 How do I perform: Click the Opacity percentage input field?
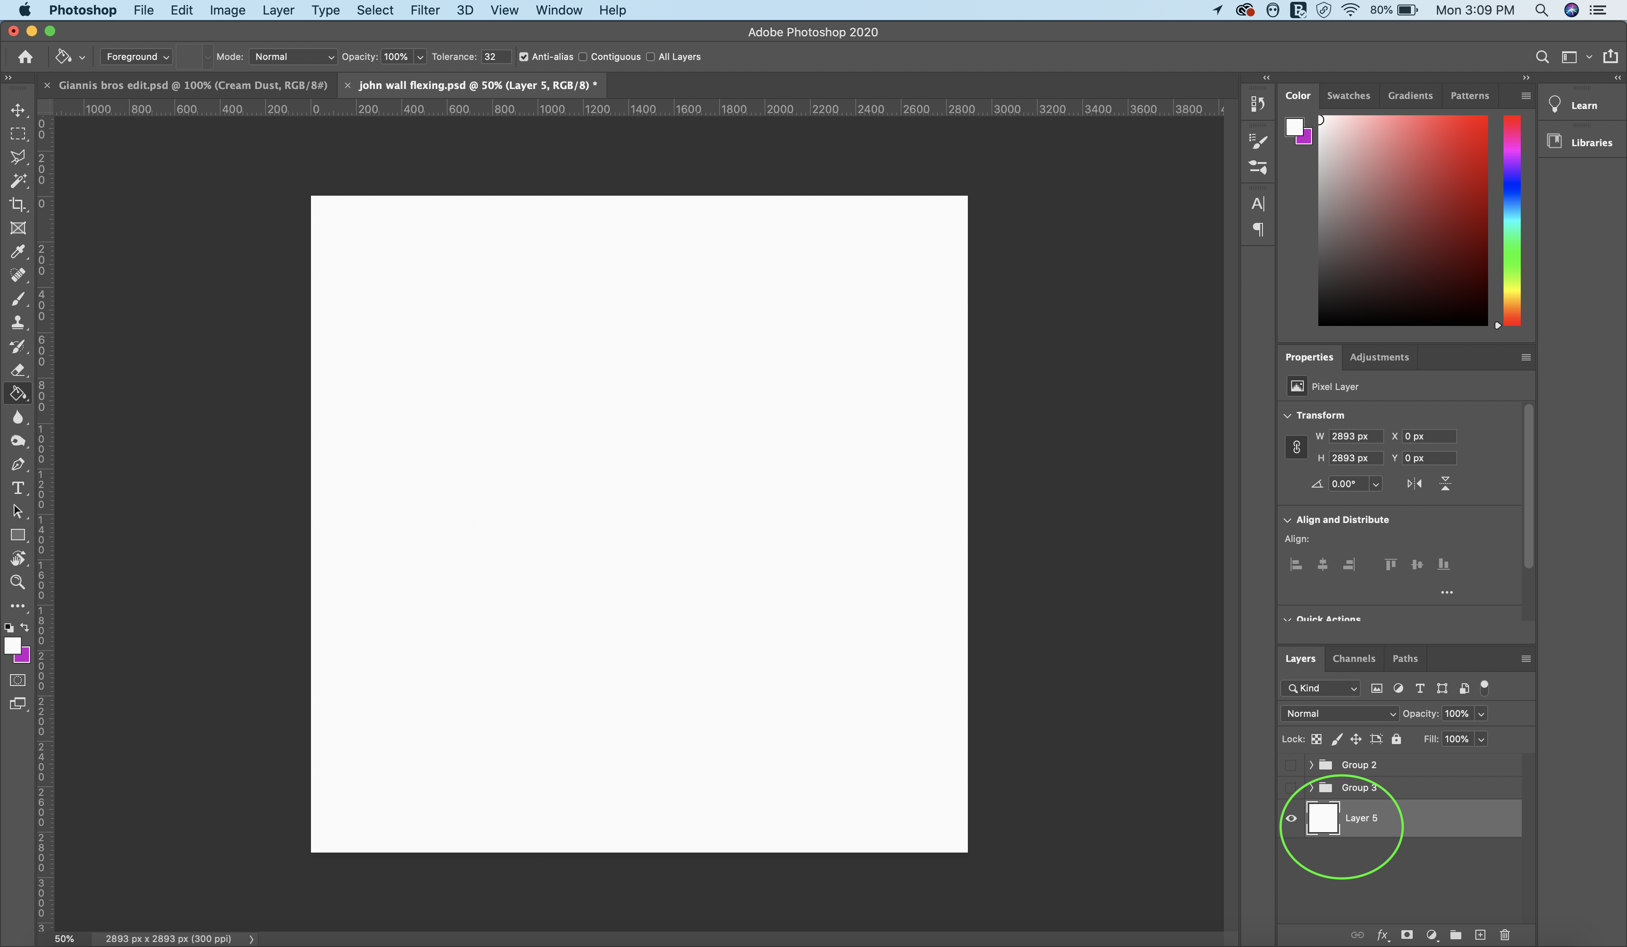coord(1458,712)
